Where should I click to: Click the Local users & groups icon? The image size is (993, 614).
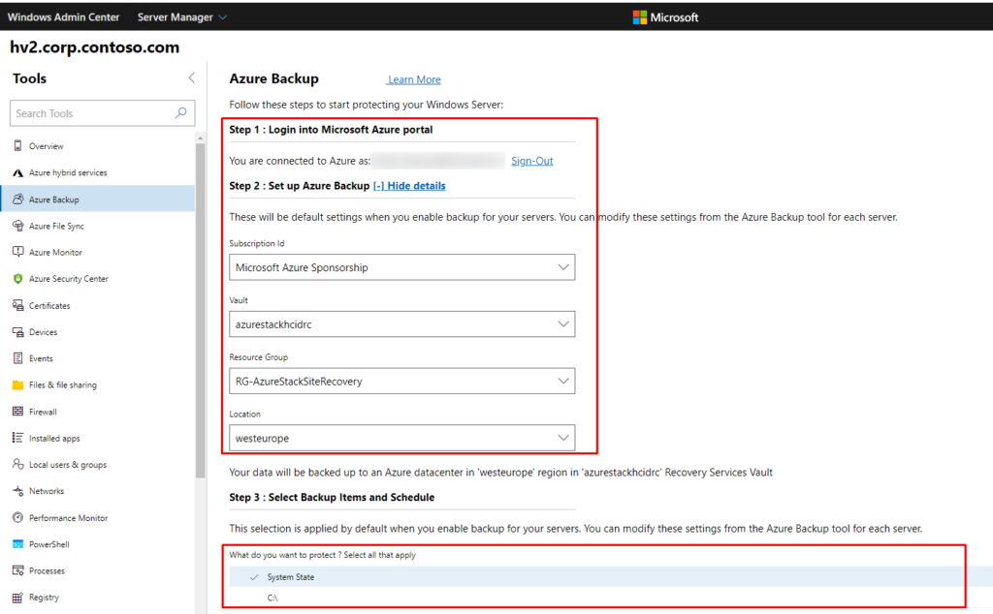click(x=17, y=464)
